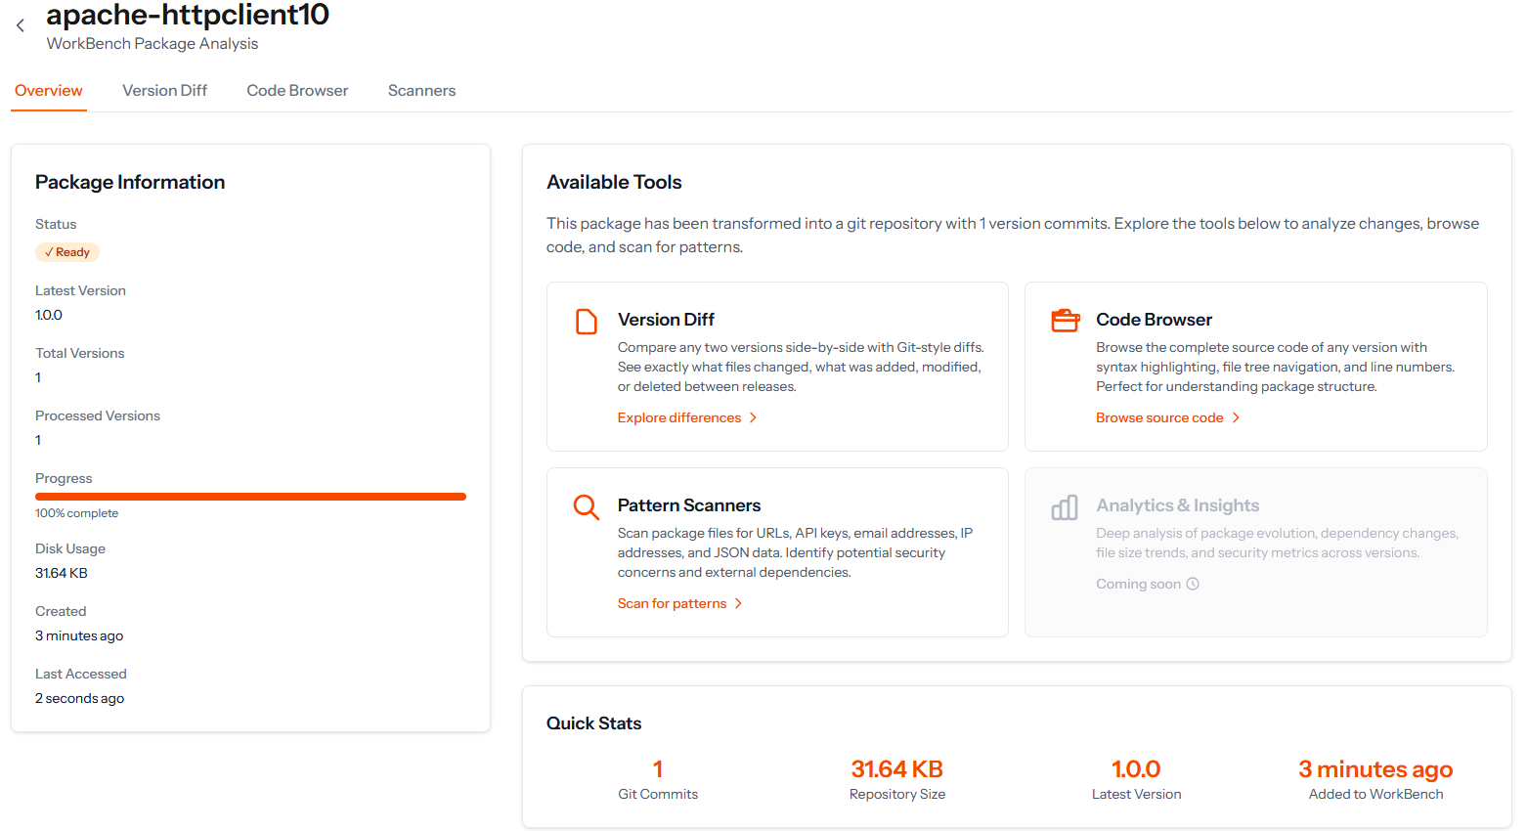Click the chevron after Scan for patterns
This screenshot has height=831, width=1527.
[738, 604]
